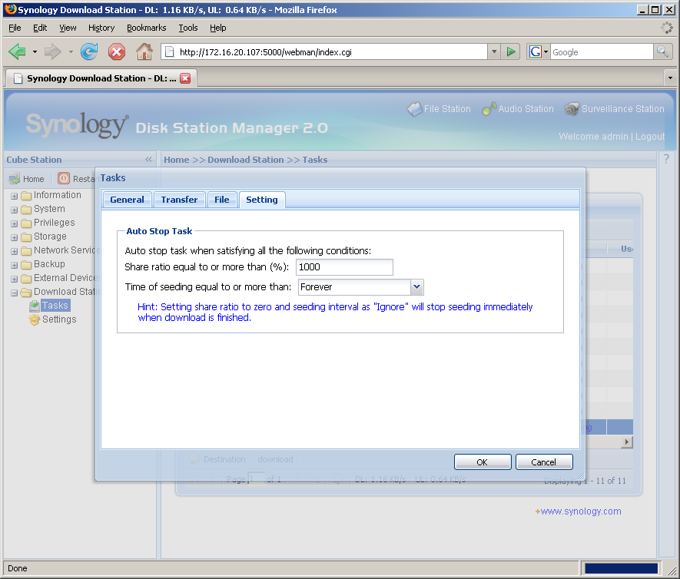
Task: Click the task list scroll right arrow
Action: 627,442
